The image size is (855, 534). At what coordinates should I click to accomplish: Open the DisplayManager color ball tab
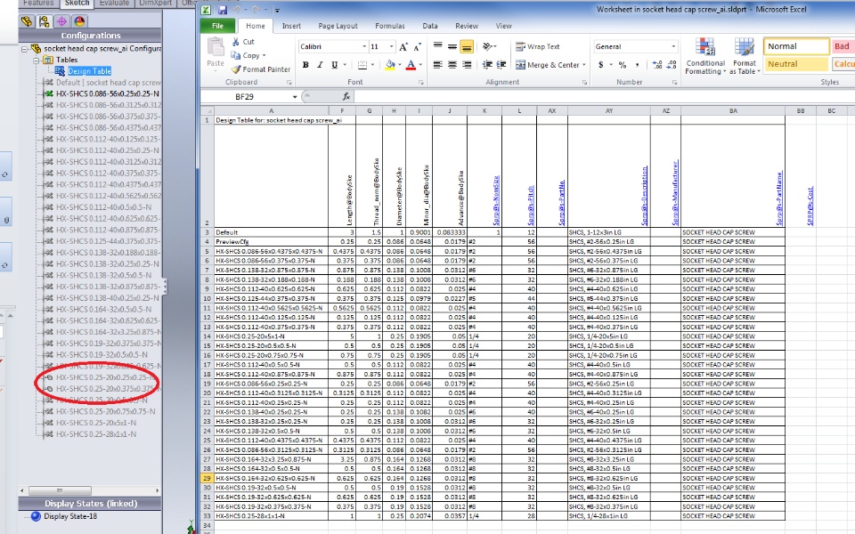(79, 21)
